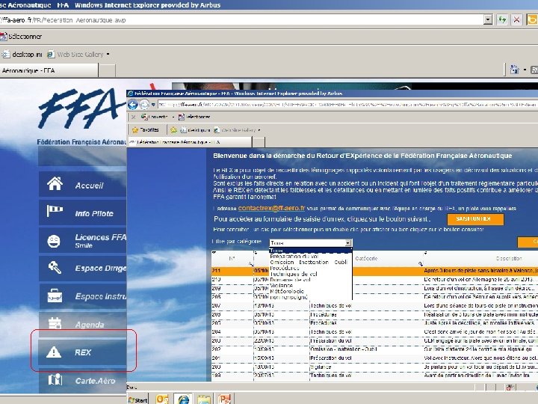Open Internet Explorer from the taskbar
This screenshot has width=538, height=404.
[x=183, y=399]
